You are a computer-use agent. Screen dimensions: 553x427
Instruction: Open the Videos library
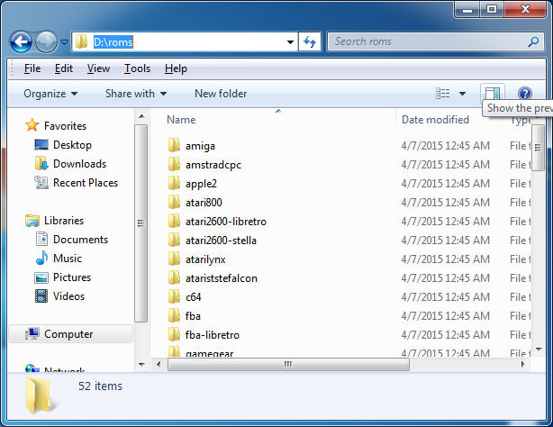pyautogui.click(x=68, y=296)
